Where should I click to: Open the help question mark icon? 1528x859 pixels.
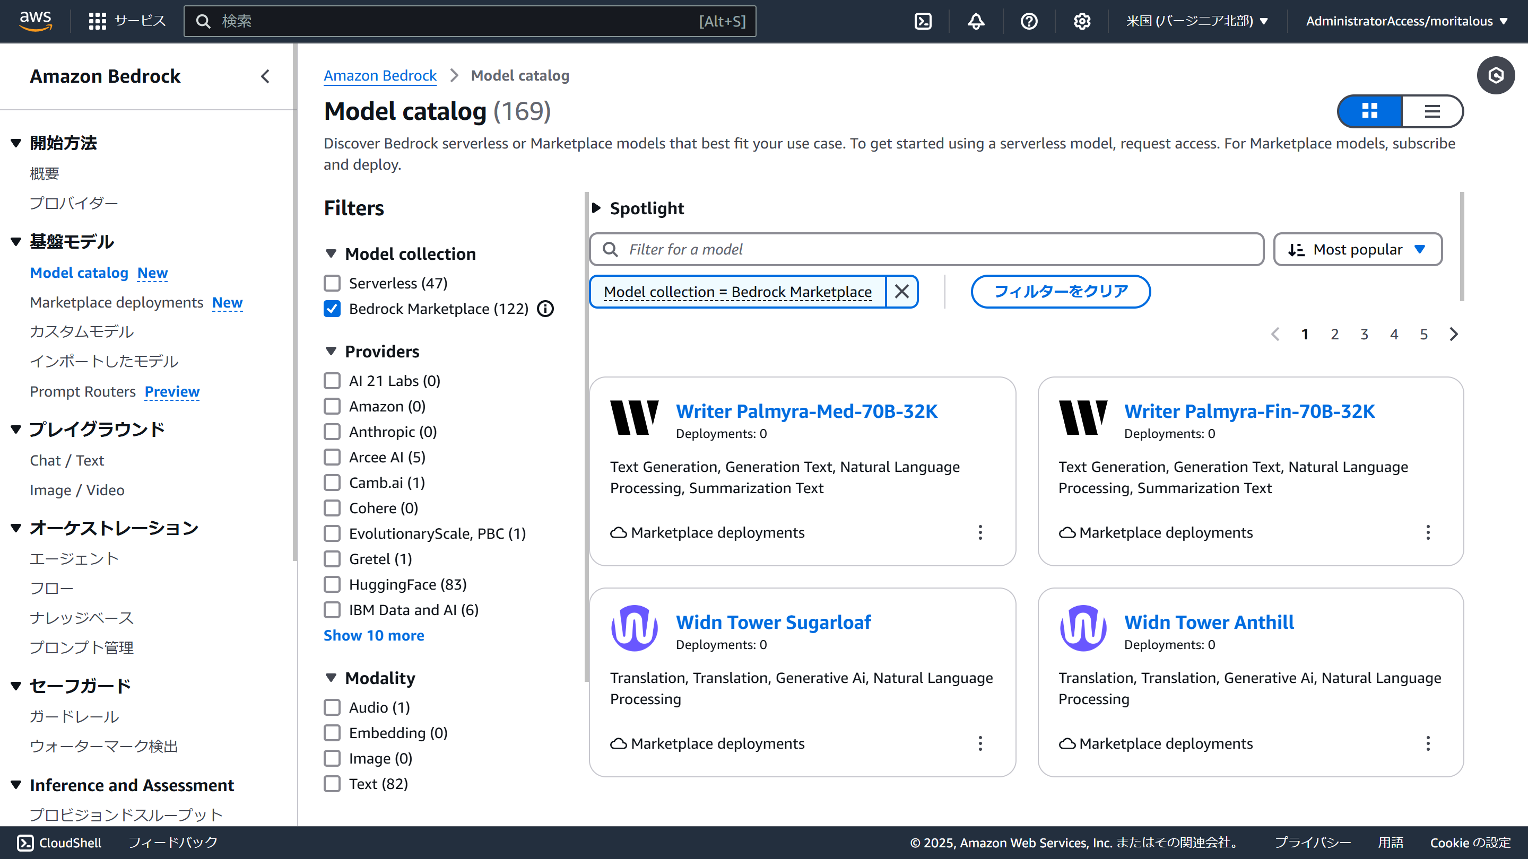[1029, 21]
